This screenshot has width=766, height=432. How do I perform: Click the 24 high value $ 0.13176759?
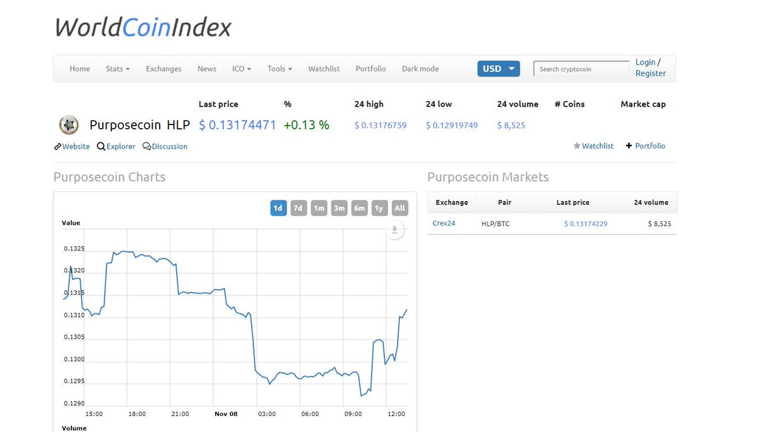pos(380,126)
